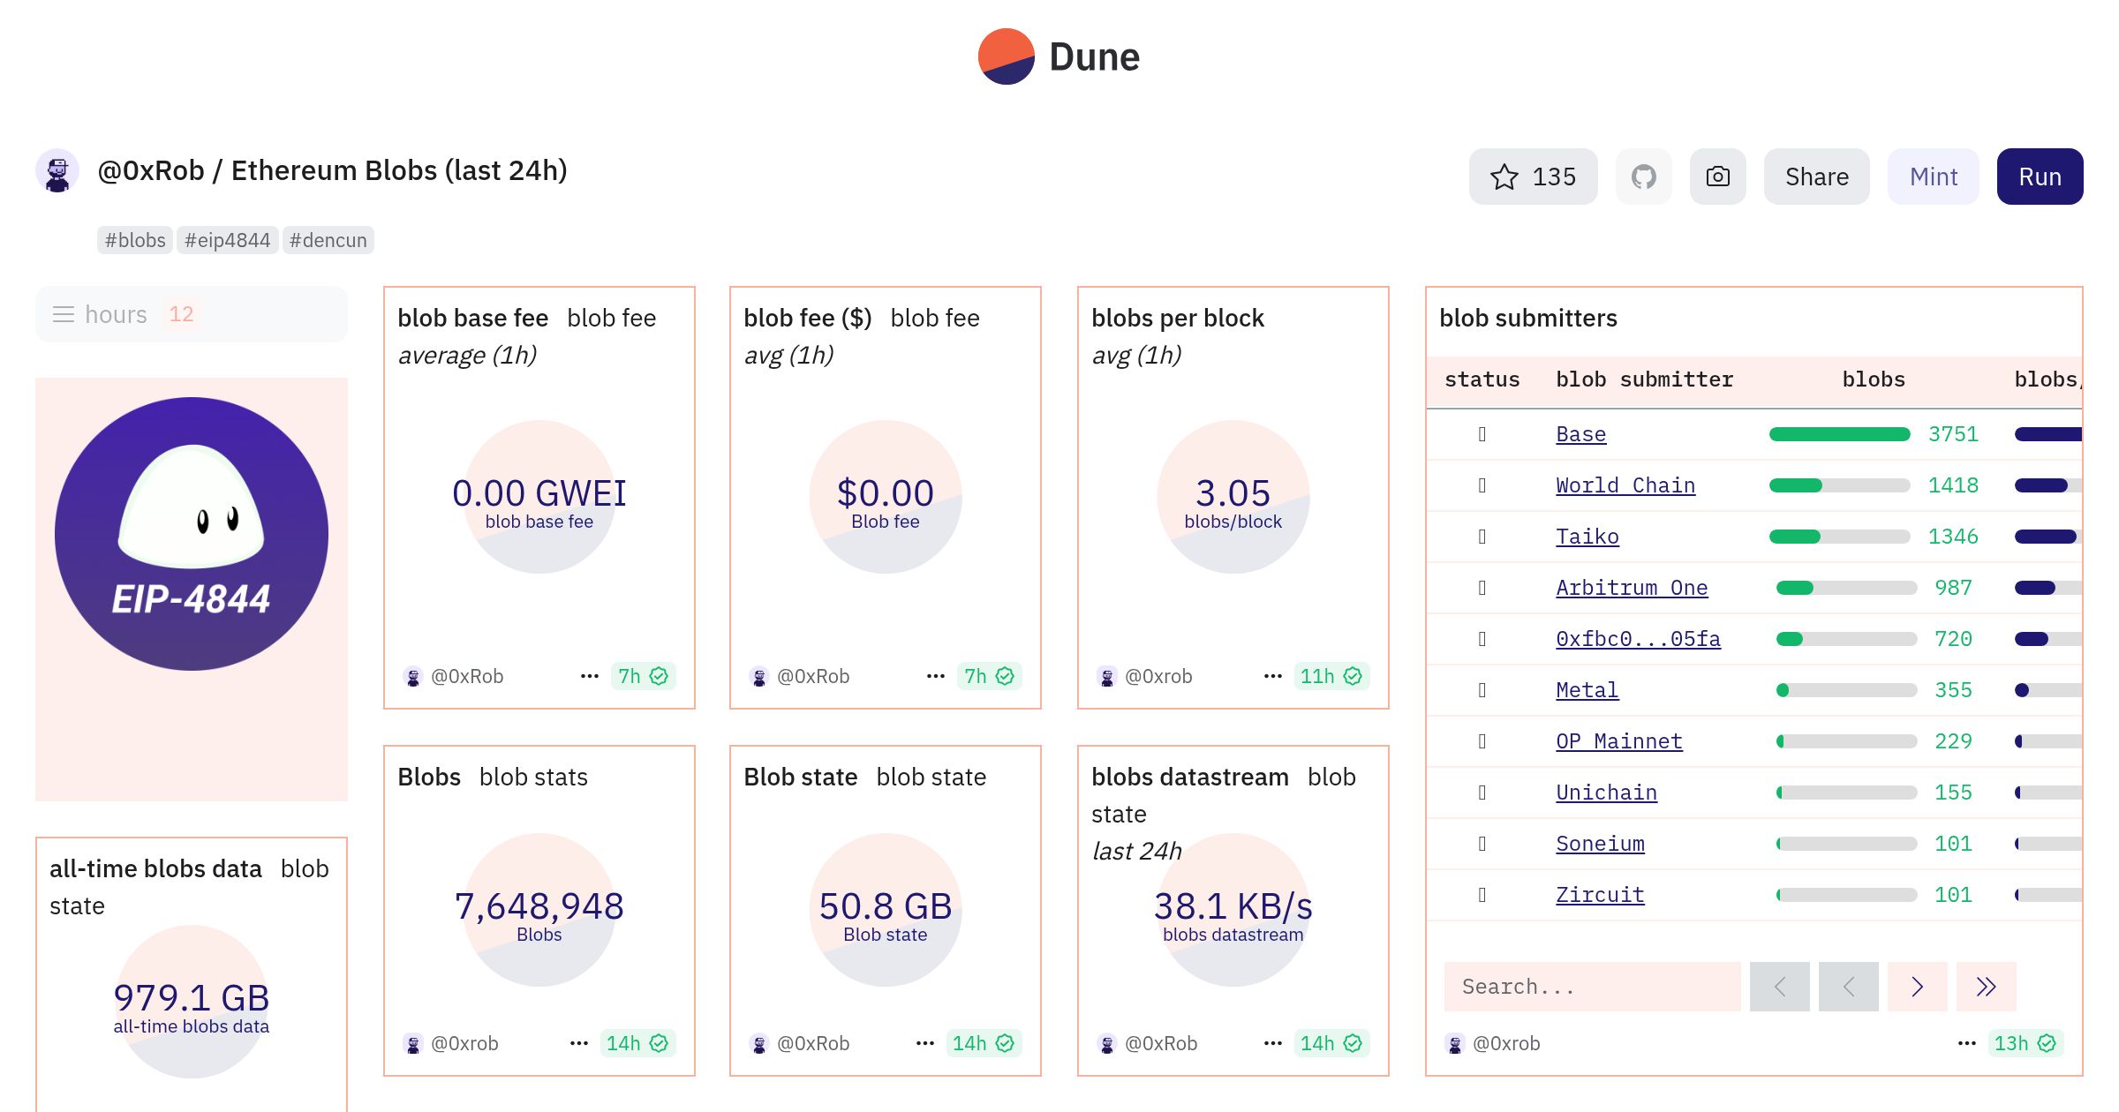Open @0xRob author avatar in header
Image resolution: width=2119 pixels, height=1112 pixels.
[x=57, y=170]
